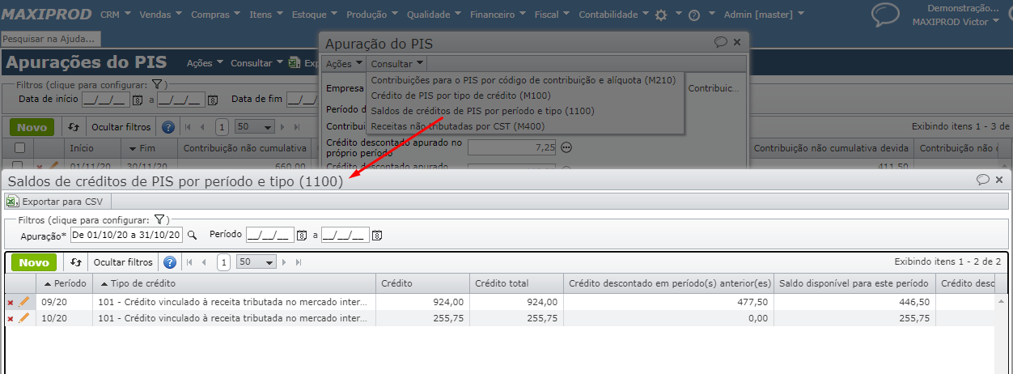
Task: Go to previous page in Saldos grid
Action: tap(203, 262)
